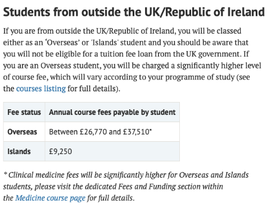The height and width of the screenshot is (209, 267).
Task: Open the courses listing link
Action: pos(41,89)
